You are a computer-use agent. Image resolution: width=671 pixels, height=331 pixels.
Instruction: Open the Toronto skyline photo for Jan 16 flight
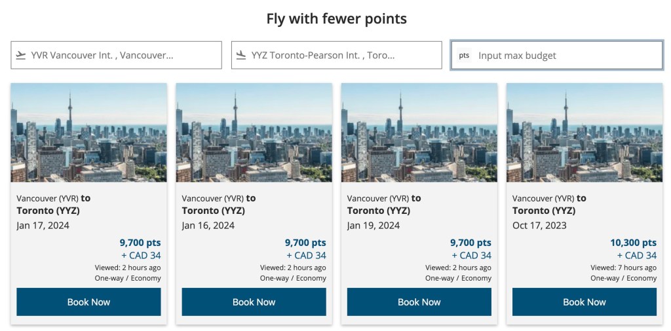(254, 132)
